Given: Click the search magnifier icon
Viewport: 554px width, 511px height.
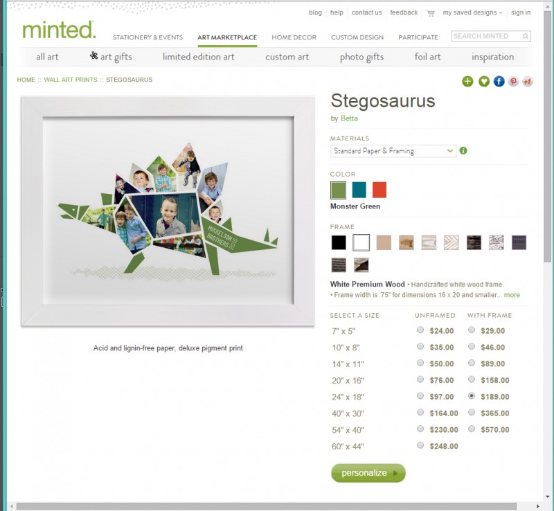Looking at the screenshot, I should pos(526,37).
